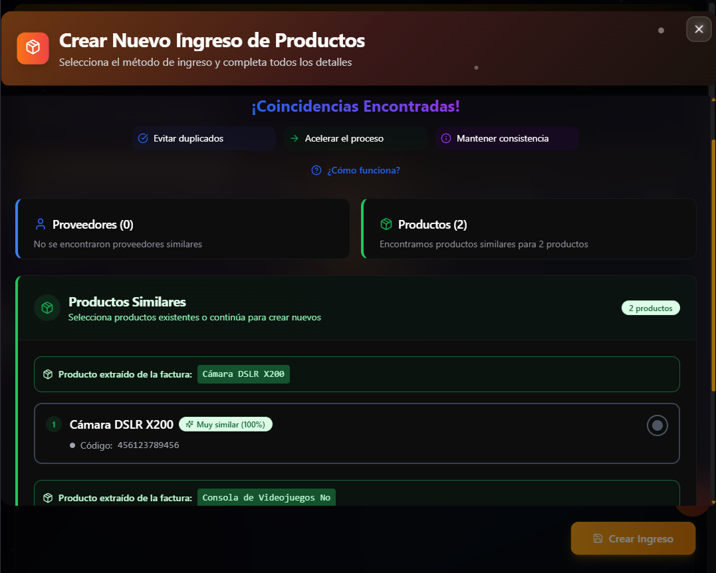The image size is (716, 573).
Task: Select the Cámara DSLR X200 radio button
Action: pyautogui.click(x=657, y=426)
